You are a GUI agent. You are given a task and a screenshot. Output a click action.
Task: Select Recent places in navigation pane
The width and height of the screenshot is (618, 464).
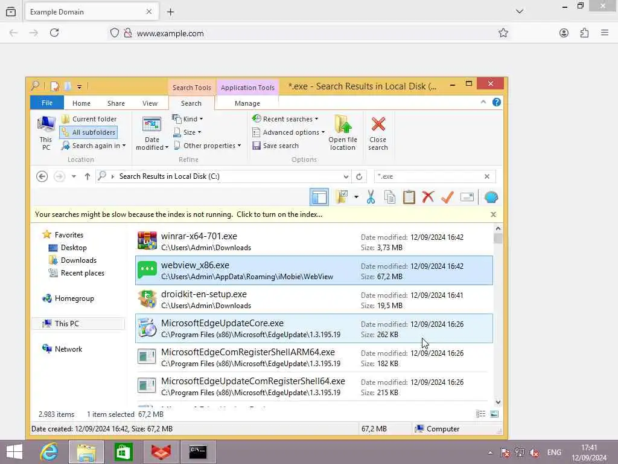[x=76, y=272]
